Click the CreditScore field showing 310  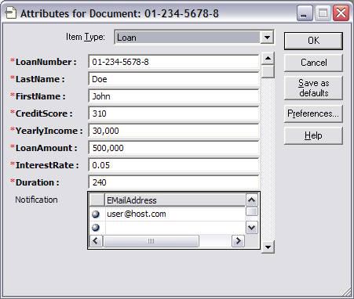(173, 113)
